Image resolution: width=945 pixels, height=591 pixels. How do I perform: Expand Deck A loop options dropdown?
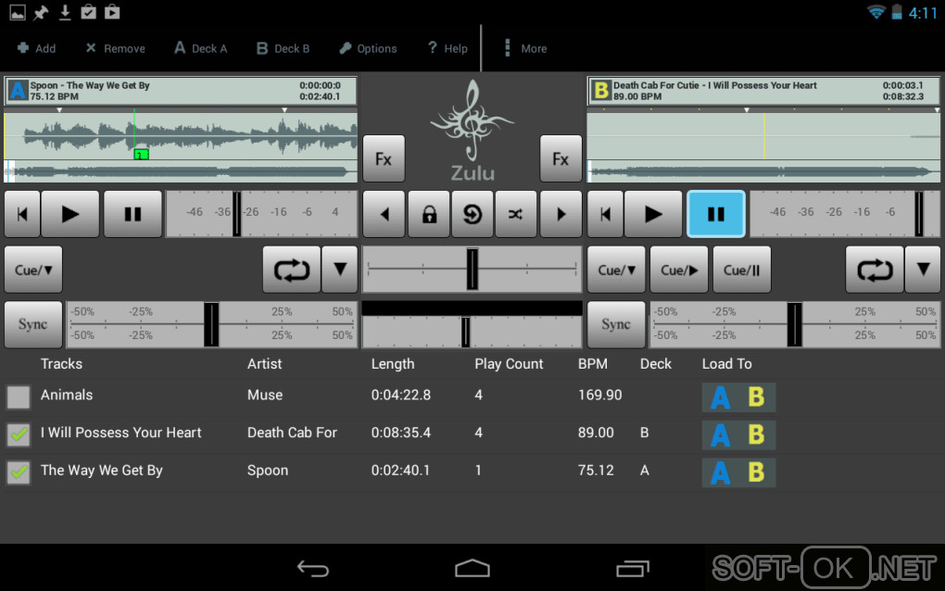click(340, 270)
